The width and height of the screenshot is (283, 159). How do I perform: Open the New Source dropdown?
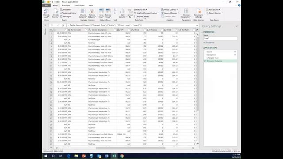click(x=213, y=10)
